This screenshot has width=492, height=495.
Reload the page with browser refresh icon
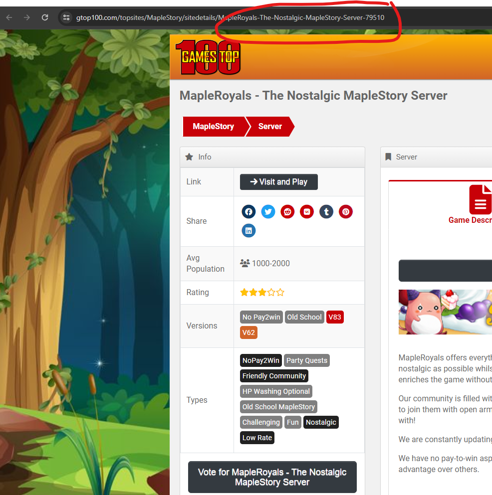pos(45,17)
